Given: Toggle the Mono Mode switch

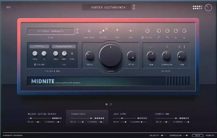Looking at the screenshot, I should click(x=89, y=31).
